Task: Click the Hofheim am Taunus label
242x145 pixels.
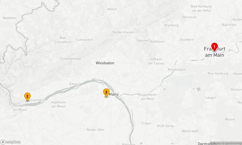Action: tap(156, 61)
